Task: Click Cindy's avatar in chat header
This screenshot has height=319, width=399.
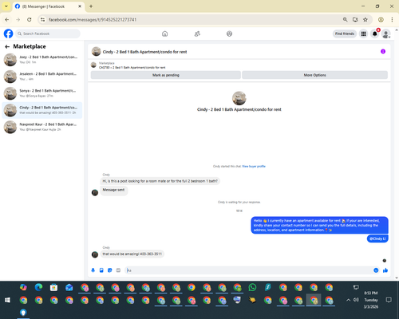Action: pyautogui.click(x=96, y=52)
